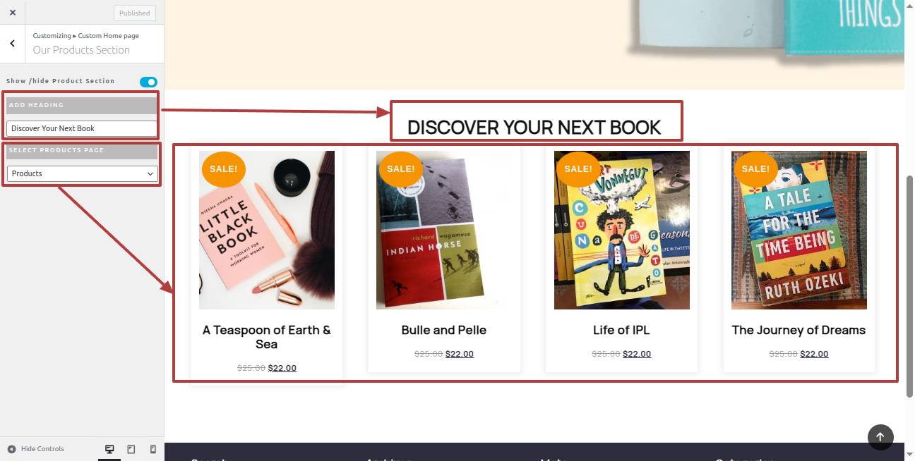Screen dimensions: 915x461
Task: Toggle Show/hide Product Section switch
Action: (148, 82)
